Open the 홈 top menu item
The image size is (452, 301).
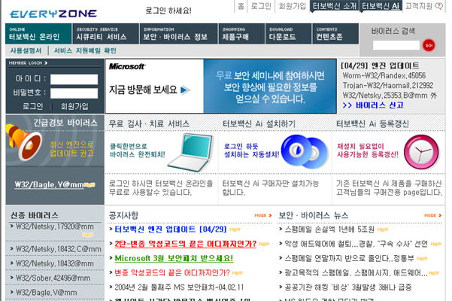click(x=241, y=6)
